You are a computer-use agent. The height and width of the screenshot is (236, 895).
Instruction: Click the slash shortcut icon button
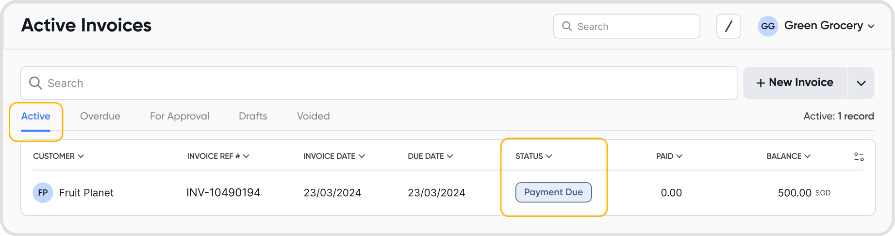coord(728,26)
